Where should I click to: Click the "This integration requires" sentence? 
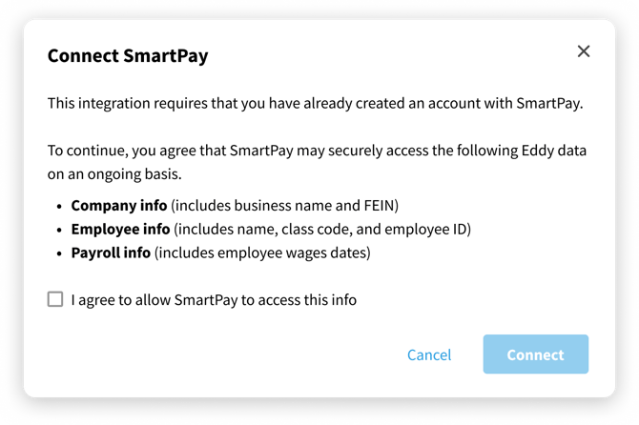tap(315, 102)
